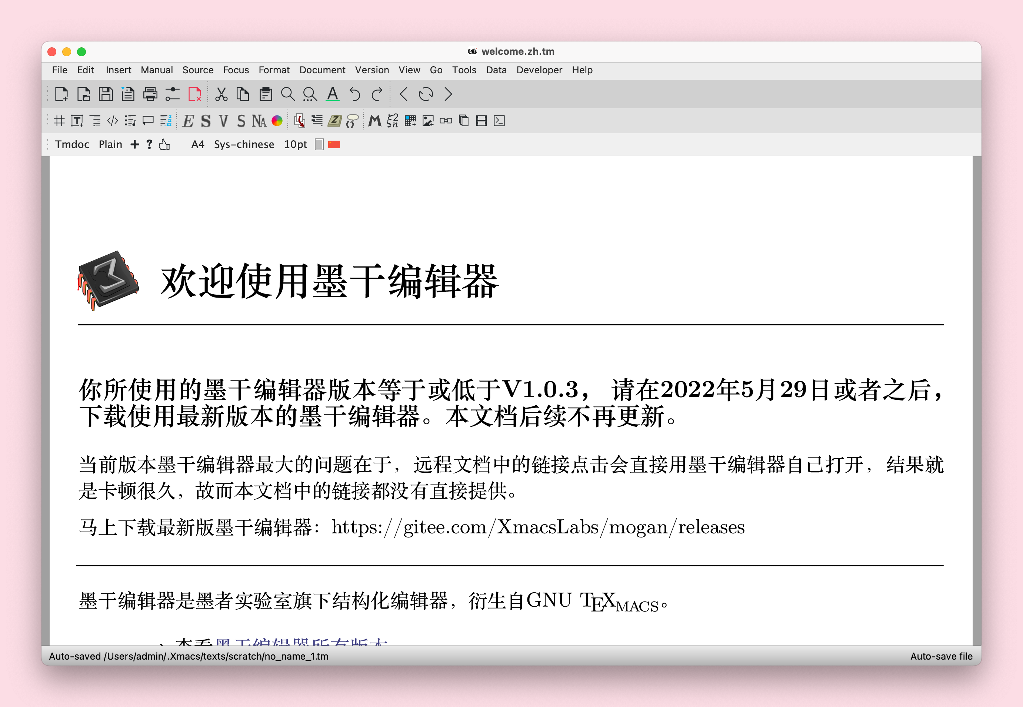1023x707 pixels.
Task: Apply name style with NA icon
Action: point(259,121)
